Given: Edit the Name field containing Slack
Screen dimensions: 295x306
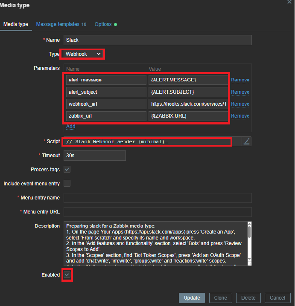Looking at the screenshot, I should pyautogui.click(x=158, y=40).
